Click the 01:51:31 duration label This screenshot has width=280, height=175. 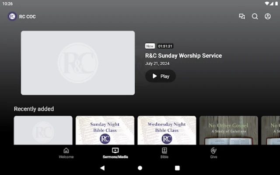click(165, 46)
